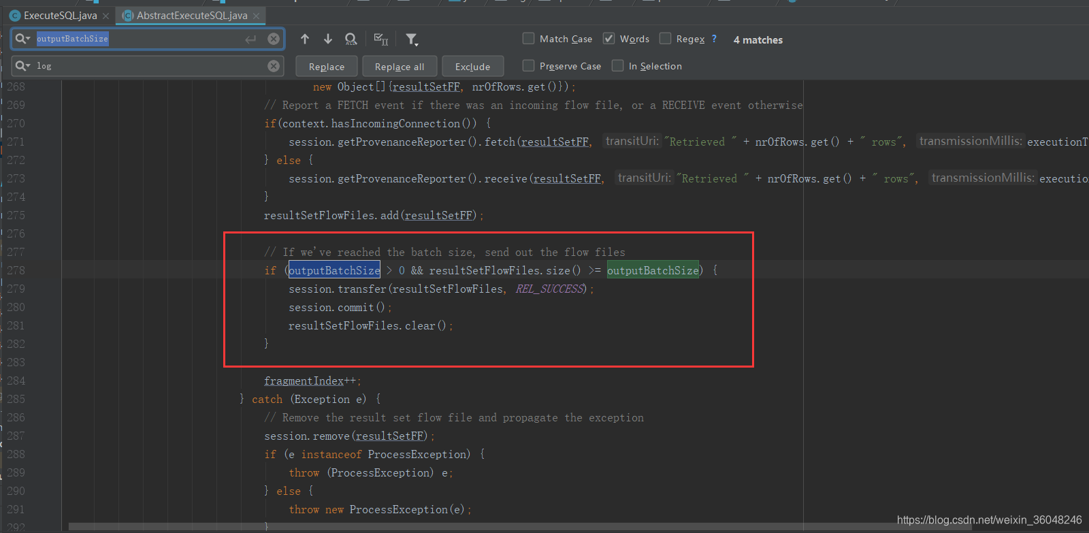The width and height of the screenshot is (1089, 533).
Task: Click line number 285 in the gutter
Action: click(x=16, y=399)
